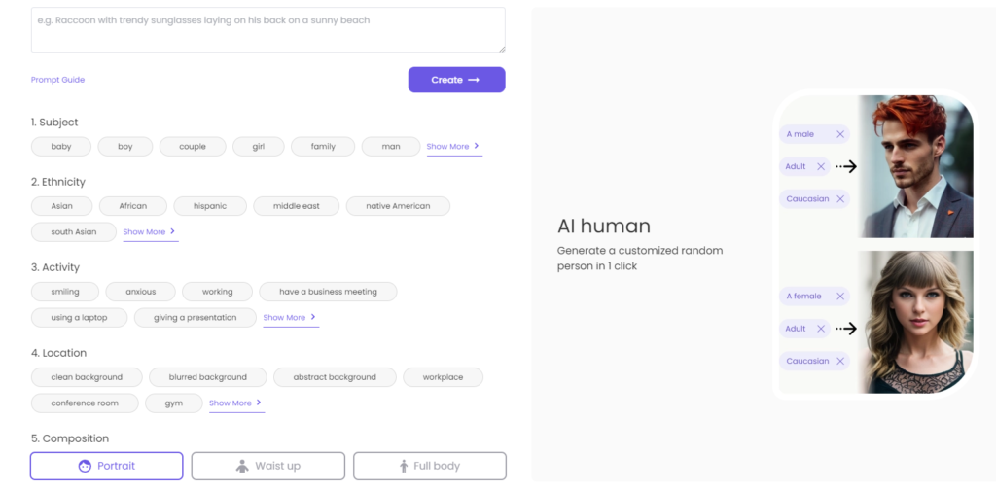Select the Full body composition option
This screenshot has height=490, width=996.
pyautogui.click(x=430, y=466)
